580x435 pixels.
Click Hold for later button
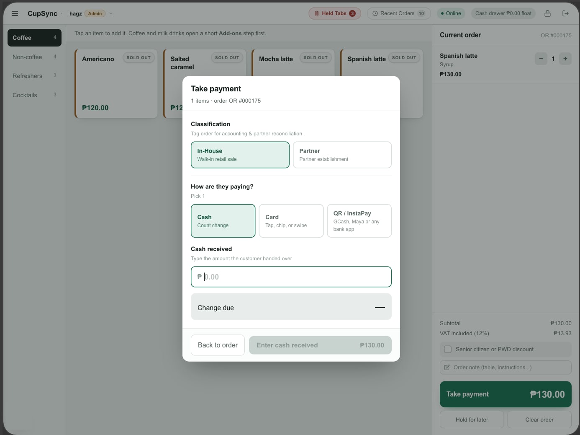click(x=472, y=419)
